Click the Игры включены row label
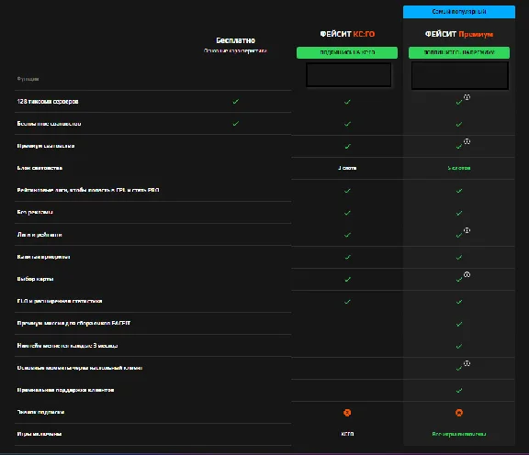Image resolution: width=529 pixels, height=455 pixels. [x=39, y=434]
